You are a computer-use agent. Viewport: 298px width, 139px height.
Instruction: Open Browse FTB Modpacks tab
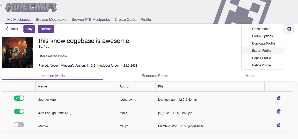point(90,20)
